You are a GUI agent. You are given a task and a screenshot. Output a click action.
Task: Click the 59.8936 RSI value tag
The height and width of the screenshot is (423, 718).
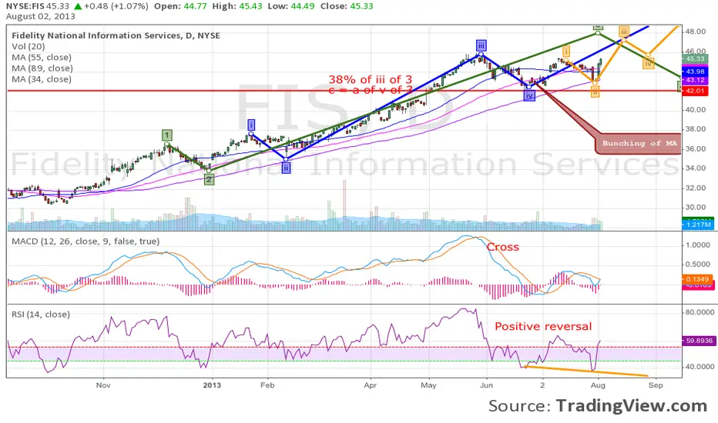tap(698, 341)
